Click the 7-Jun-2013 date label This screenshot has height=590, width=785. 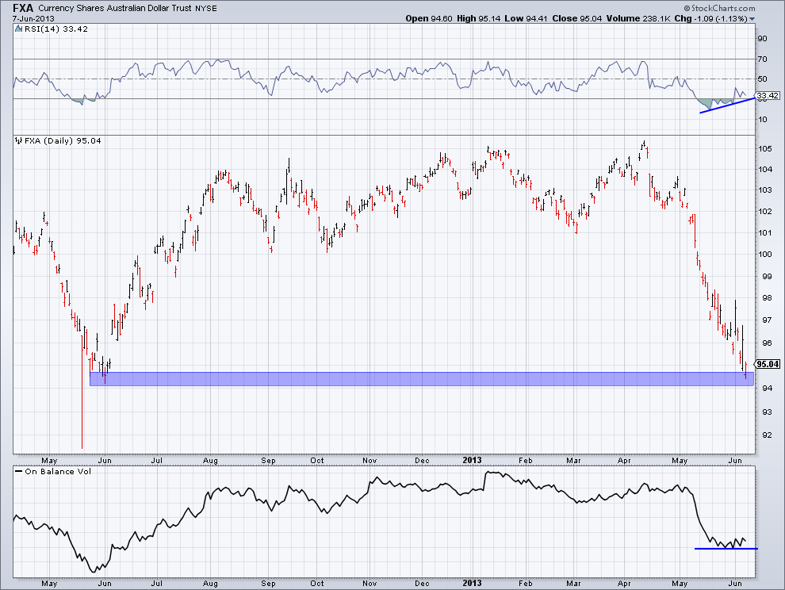pos(29,18)
